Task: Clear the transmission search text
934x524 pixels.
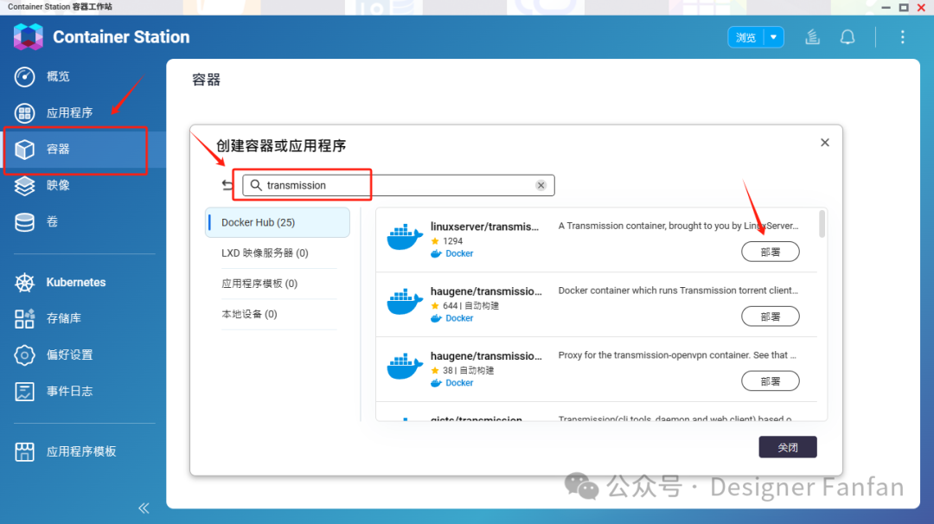Action: 541,185
